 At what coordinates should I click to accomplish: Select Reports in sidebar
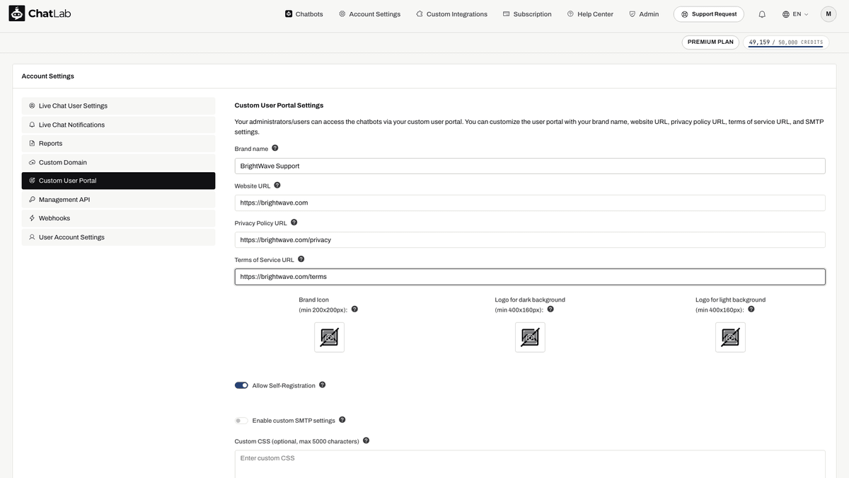point(118,143)
